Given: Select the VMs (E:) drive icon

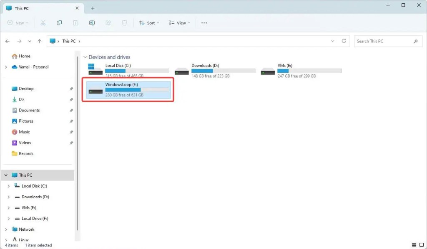Looking at the screenshot, I should (x=268, y=71).
